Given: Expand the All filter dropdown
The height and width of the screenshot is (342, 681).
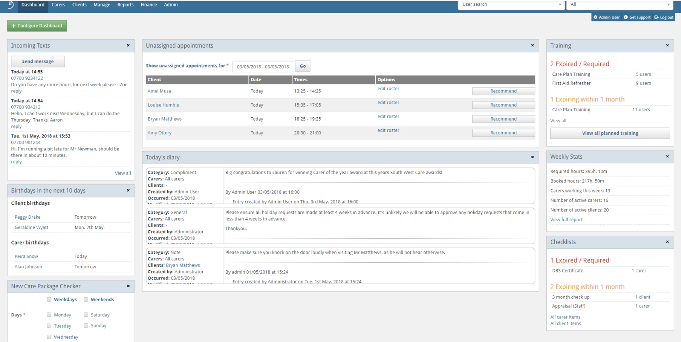Looking at the screenshot, I should click(620, 4).
